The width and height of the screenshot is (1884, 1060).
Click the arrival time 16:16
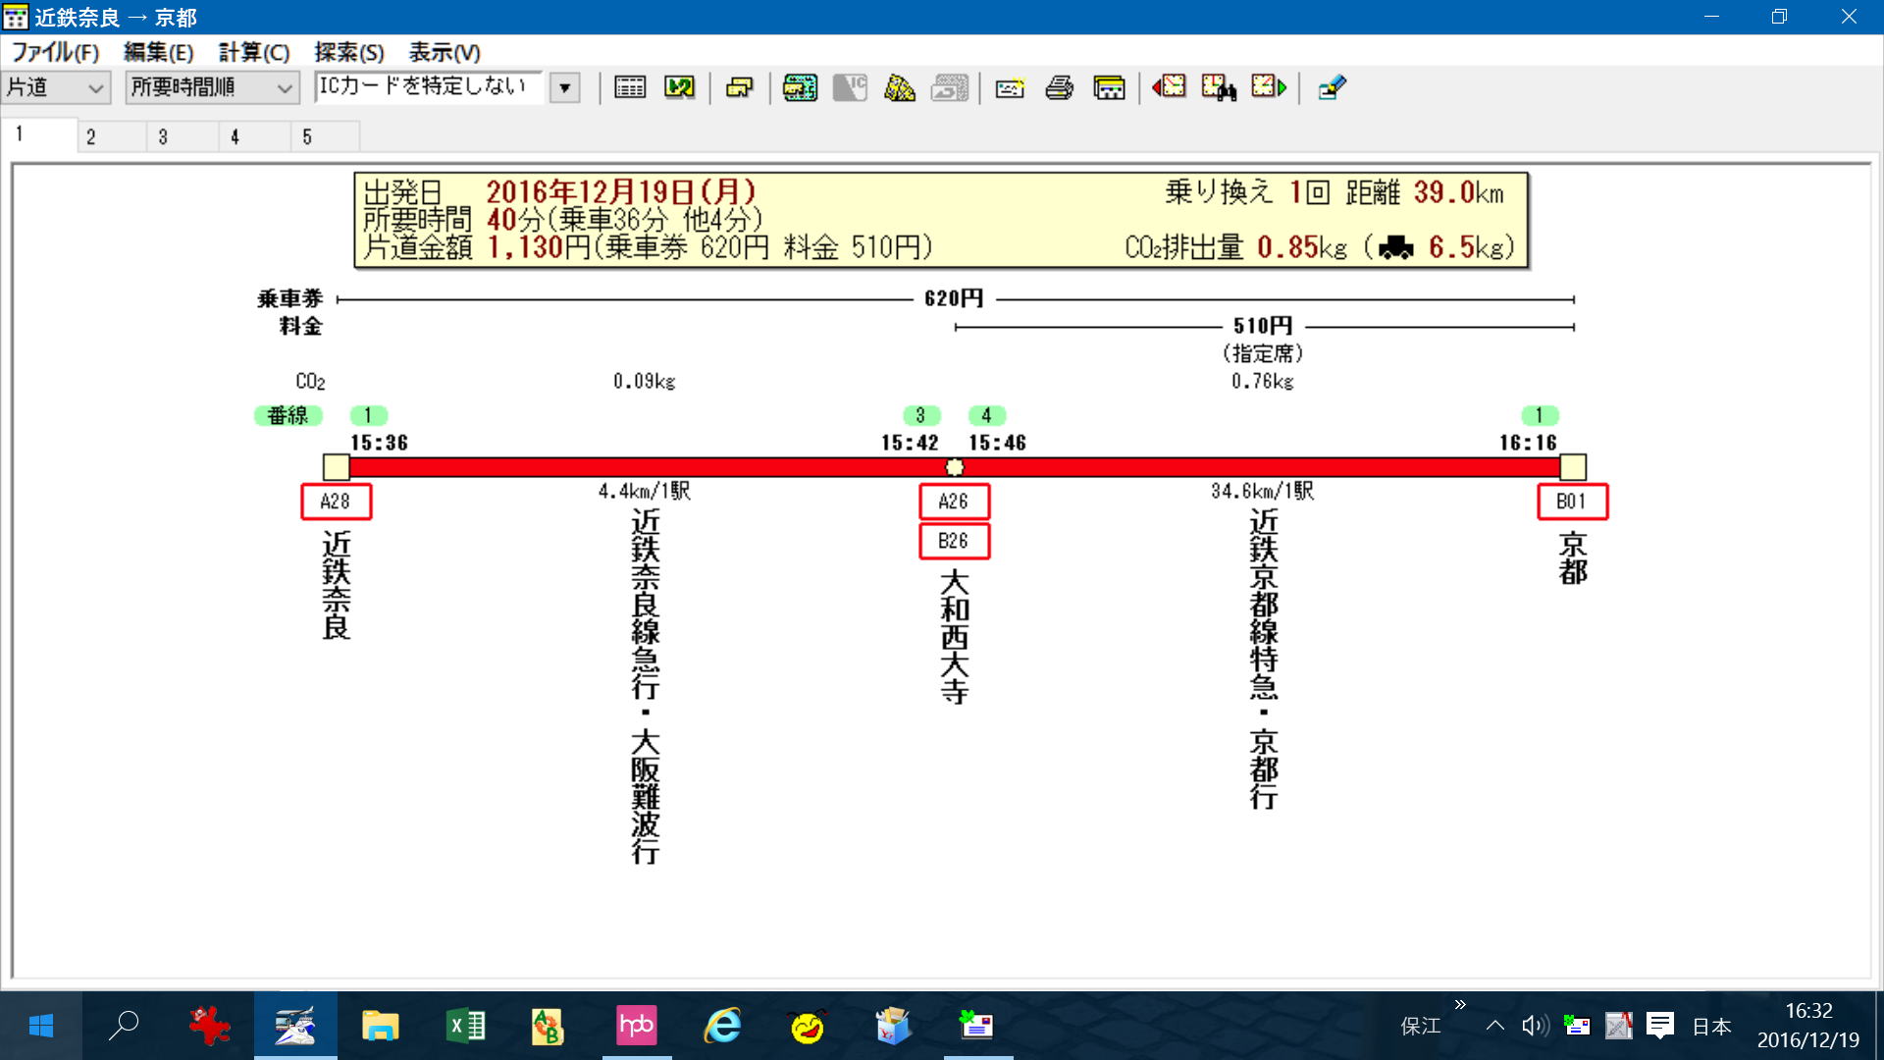click(x=1528, y=443)
